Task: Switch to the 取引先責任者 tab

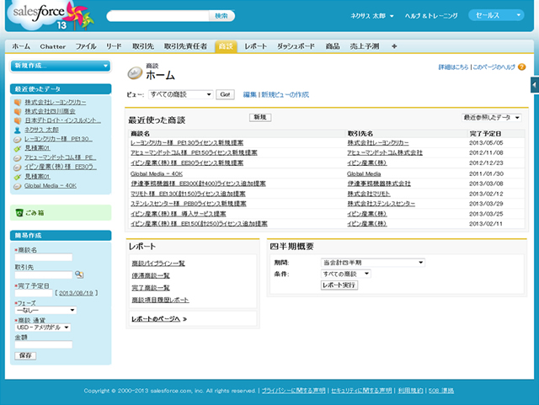Action: 185,46
